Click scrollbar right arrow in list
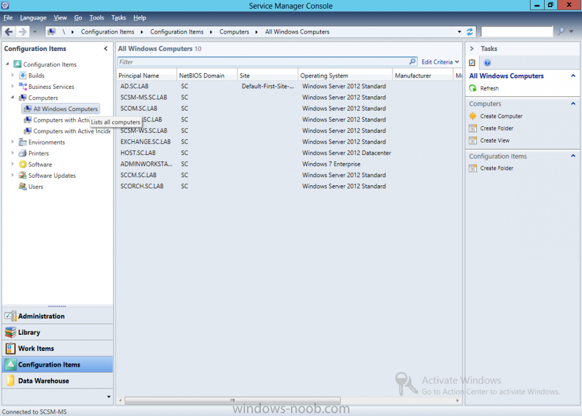Screen dimensions: 582x416 click(457, 400)
